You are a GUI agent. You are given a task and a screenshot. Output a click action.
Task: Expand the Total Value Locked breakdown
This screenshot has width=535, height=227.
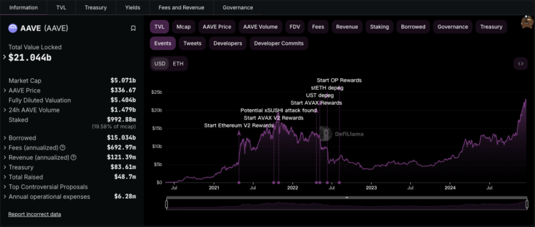coord(5,57)
